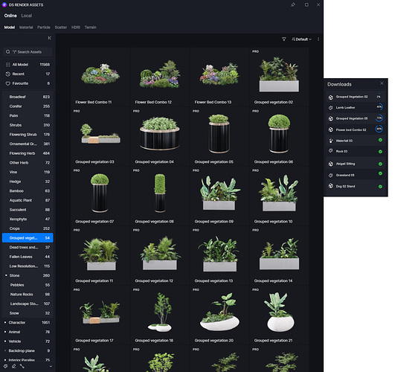Select the Scatter asset tab
The width and height of the screenshot is (418, 372).
pos(61,28)
